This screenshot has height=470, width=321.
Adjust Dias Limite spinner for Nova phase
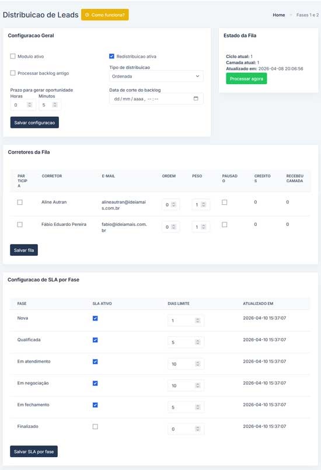(197, 321)
